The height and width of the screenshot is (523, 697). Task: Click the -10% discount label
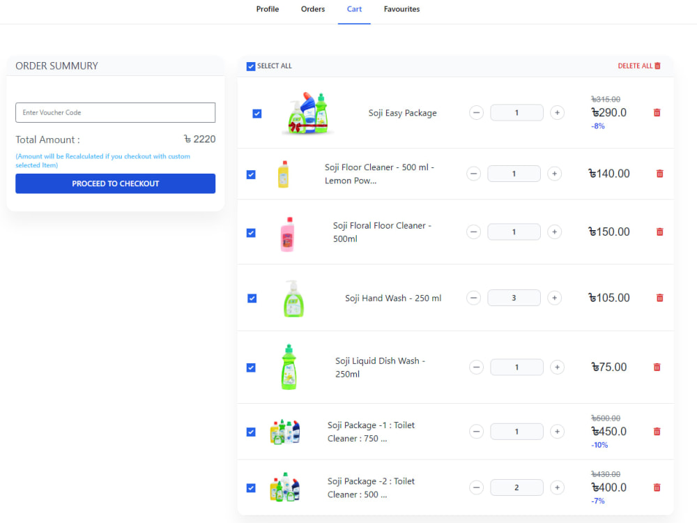[x=599, y=445]
